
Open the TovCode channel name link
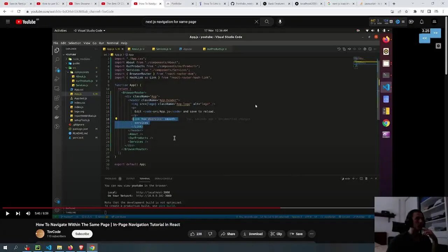pyautogui.click(x=54, y=232)
